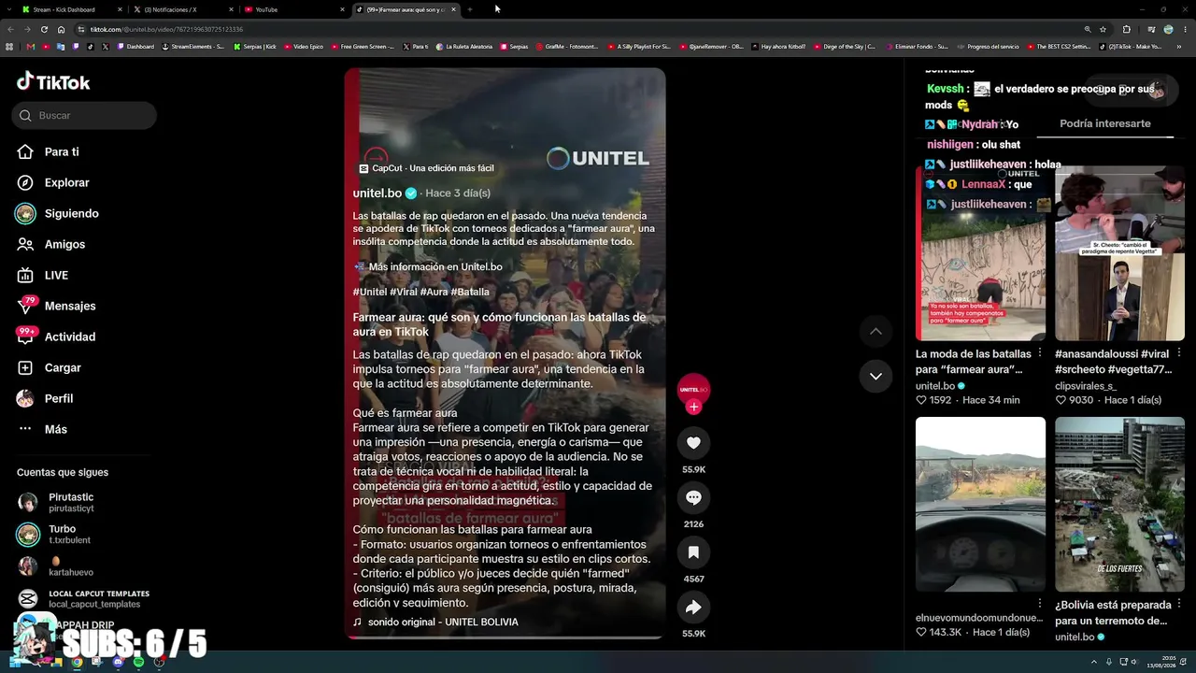Open a new browser tab
The height and width of the screenshot is (673, 1196).
point(470,9)
